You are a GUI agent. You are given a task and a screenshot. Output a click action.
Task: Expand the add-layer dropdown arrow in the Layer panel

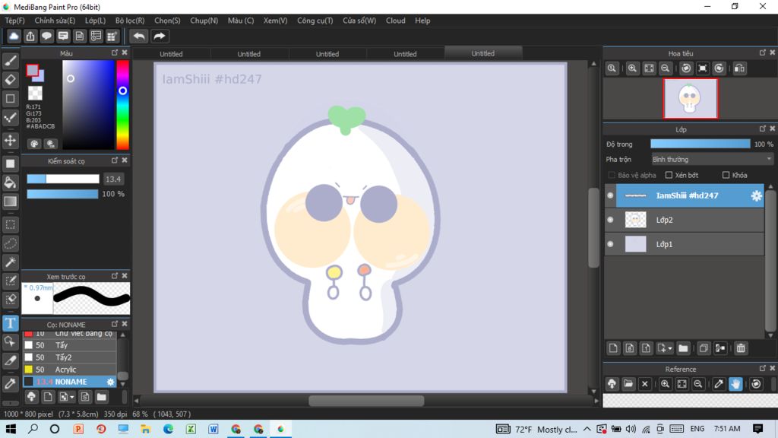[670, 348]
